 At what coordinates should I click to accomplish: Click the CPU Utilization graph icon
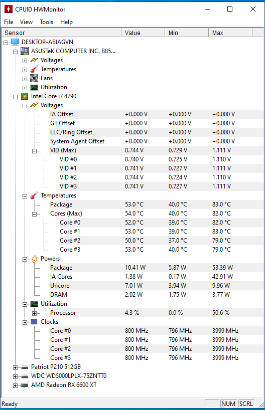[x=34, y=304]
